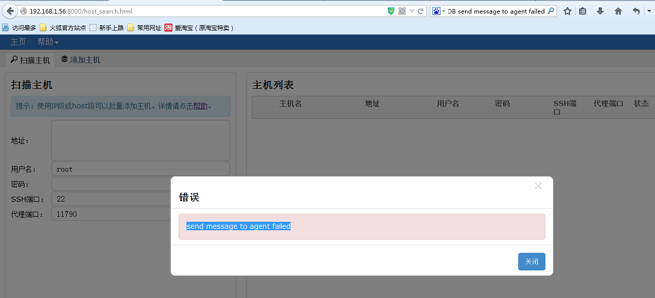Select the 主页 menu item
655x298 pixels.
tap(18, 42)
